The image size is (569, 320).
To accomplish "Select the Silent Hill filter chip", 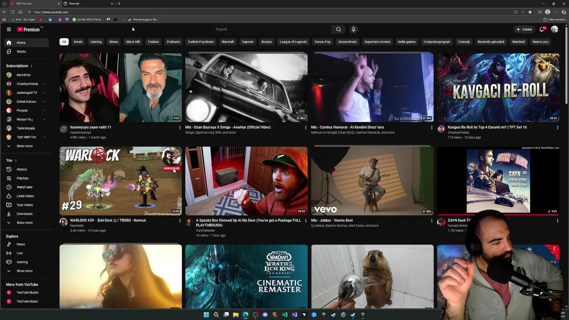I will 132,42.
